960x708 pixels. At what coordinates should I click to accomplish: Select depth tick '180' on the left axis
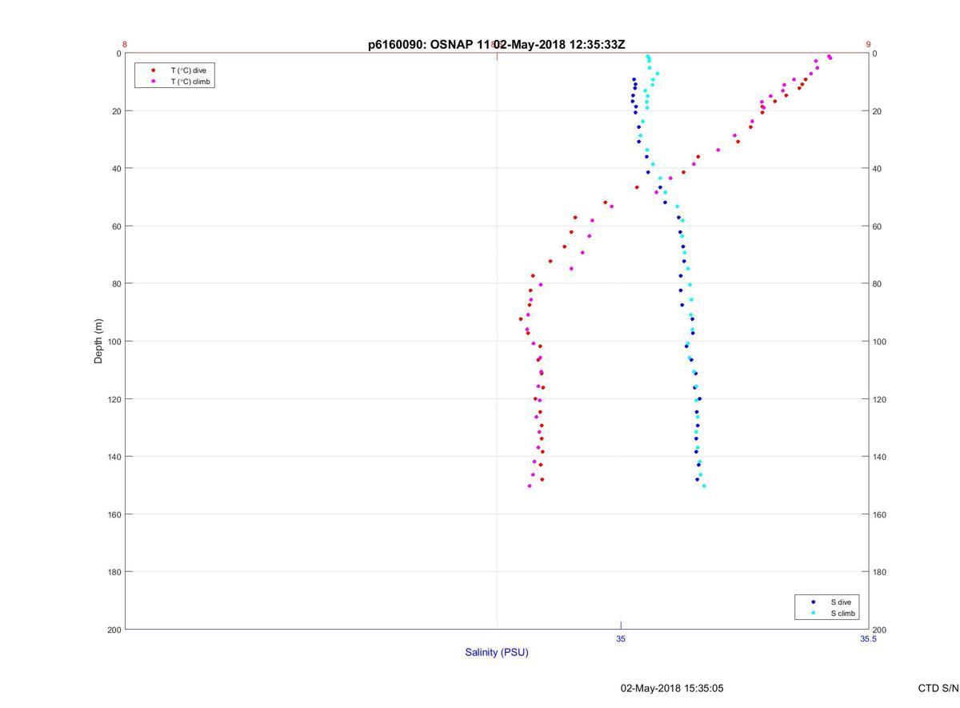coord(114,572)
